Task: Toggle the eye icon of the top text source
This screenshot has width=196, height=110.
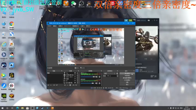Action: (75, 73)
